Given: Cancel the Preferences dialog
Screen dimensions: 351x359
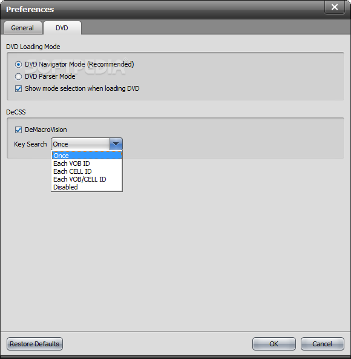Looking at the screenshot, I should point(322,344).
